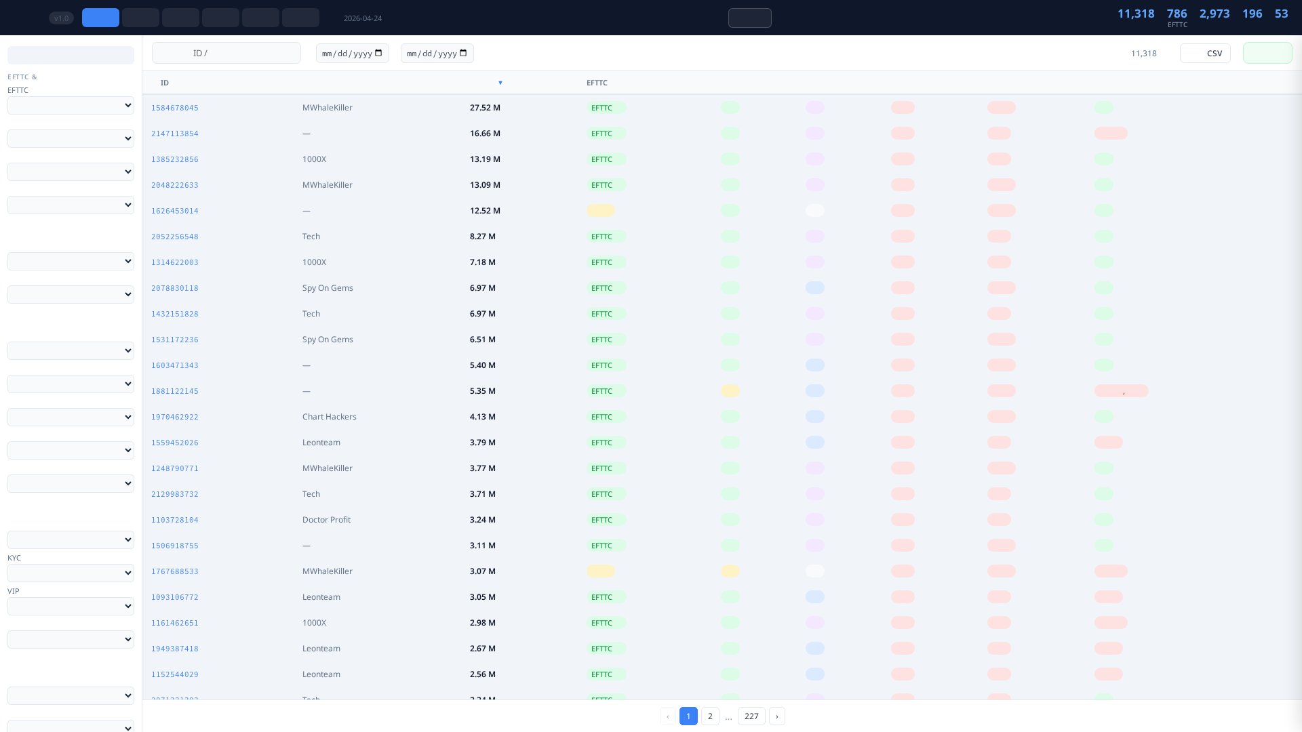Click the 2026-04-24 date in top bar
Image resolution: width=1302 pixels, height=732 pixels.
click(x=363, y=18)
